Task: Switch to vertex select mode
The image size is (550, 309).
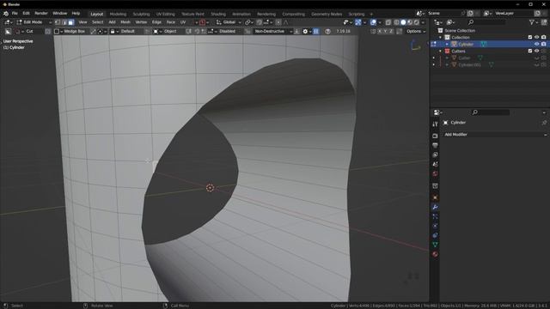Action: [x=58, y=22]
